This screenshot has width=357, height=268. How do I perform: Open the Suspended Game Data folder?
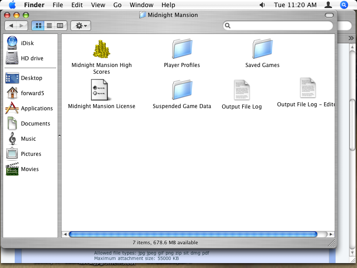pyautogui.click(x=182, y=90)
